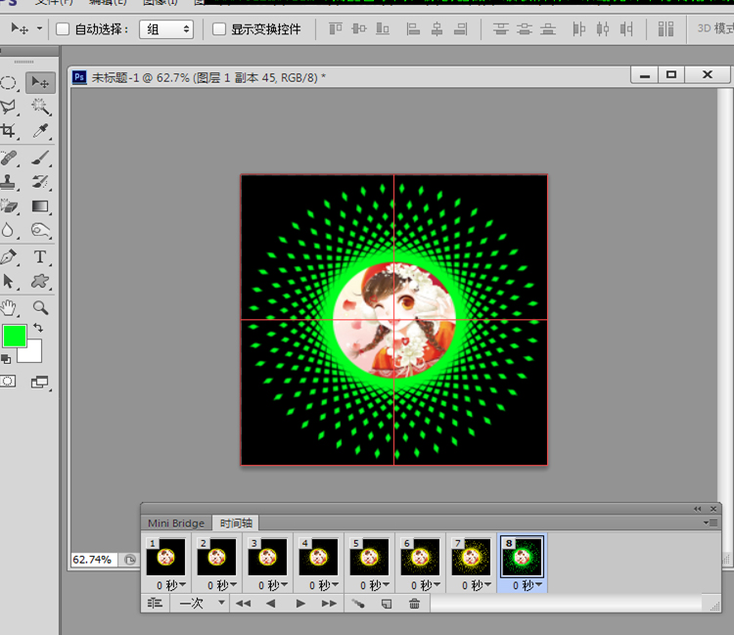Select the Magic Wand tool
Viewport: 734px width, 635px height.
click(x=40, y=108)
